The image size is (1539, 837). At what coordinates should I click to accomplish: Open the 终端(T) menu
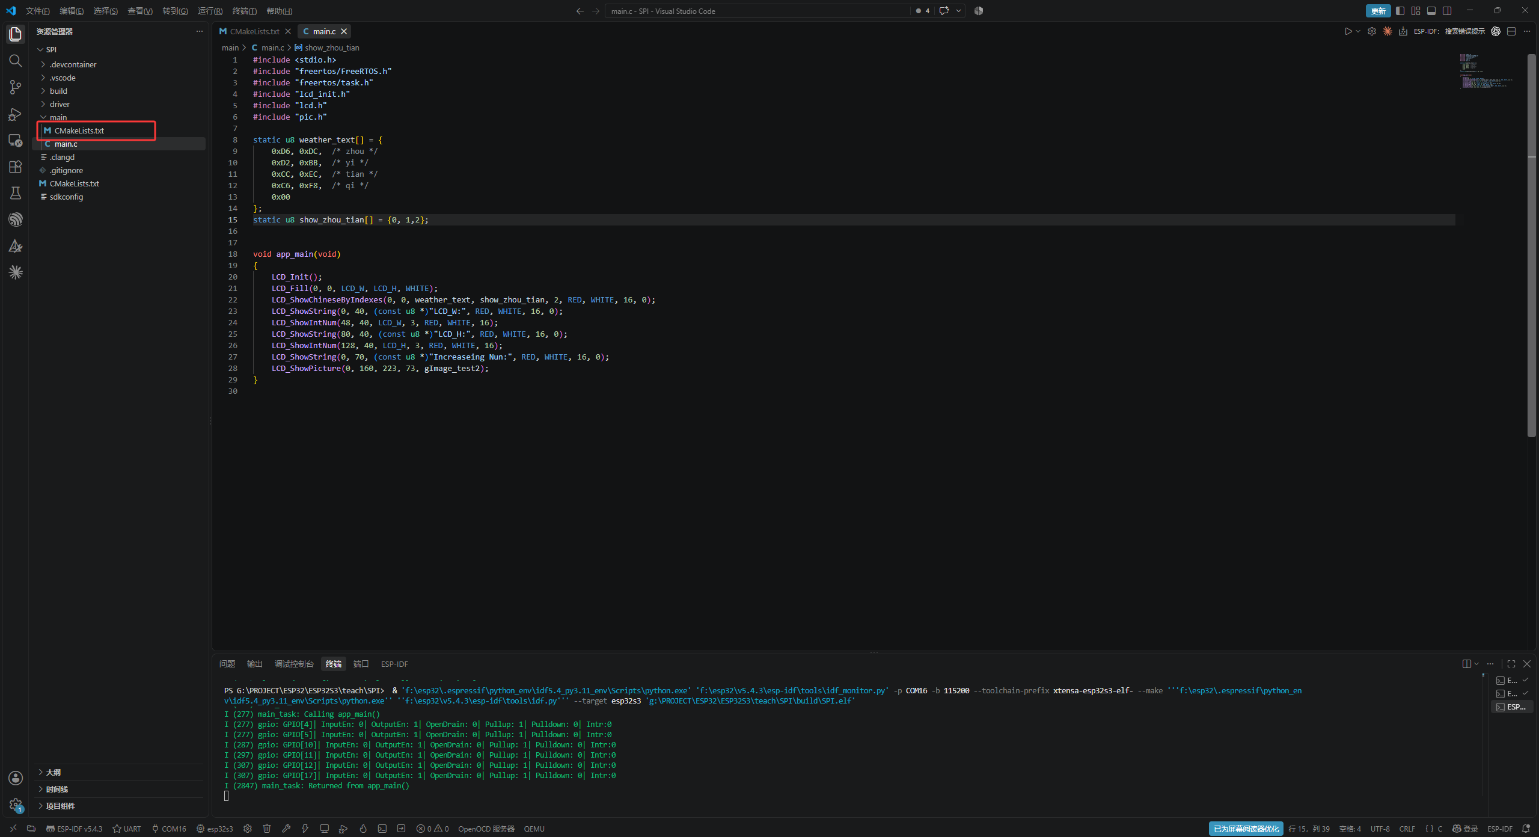(244, 11)
